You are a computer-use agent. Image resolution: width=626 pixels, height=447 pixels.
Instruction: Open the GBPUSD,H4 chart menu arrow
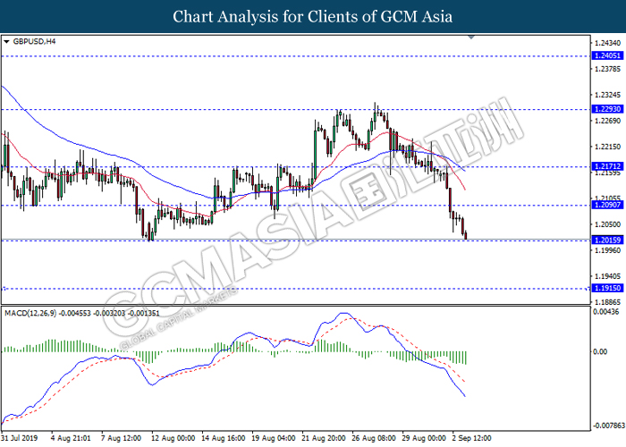(x=6, y=41)
